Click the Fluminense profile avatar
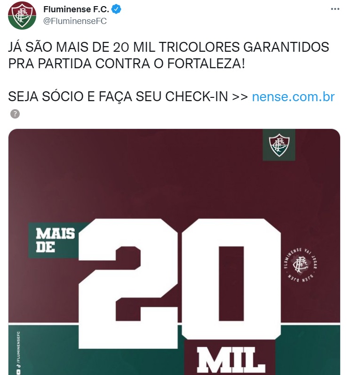The height and width of the screenshot is (375, 350). [x=22, y=16]
